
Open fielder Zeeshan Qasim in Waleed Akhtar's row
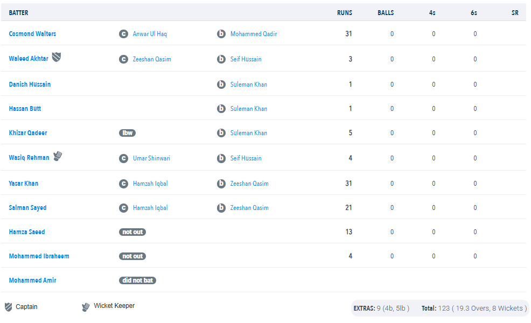152,59
